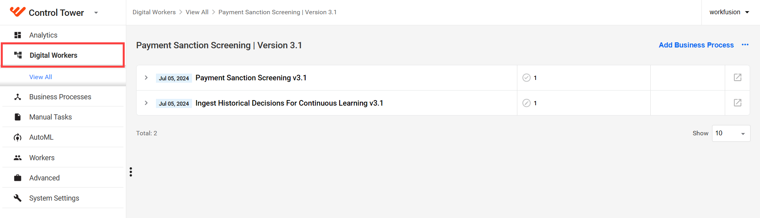Click the AutoML sidebar icon
The image size is (760, 218).
point(17,137)
